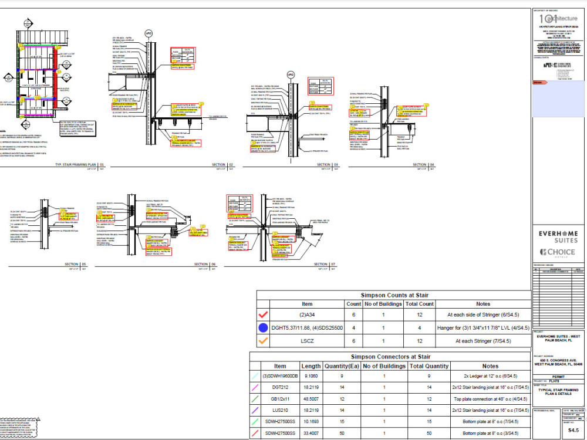Click the note 'At each Stringer (7/S4.5)'
Image resolution: width=587 pixels, height=440 pixels.
click(483, 341)
